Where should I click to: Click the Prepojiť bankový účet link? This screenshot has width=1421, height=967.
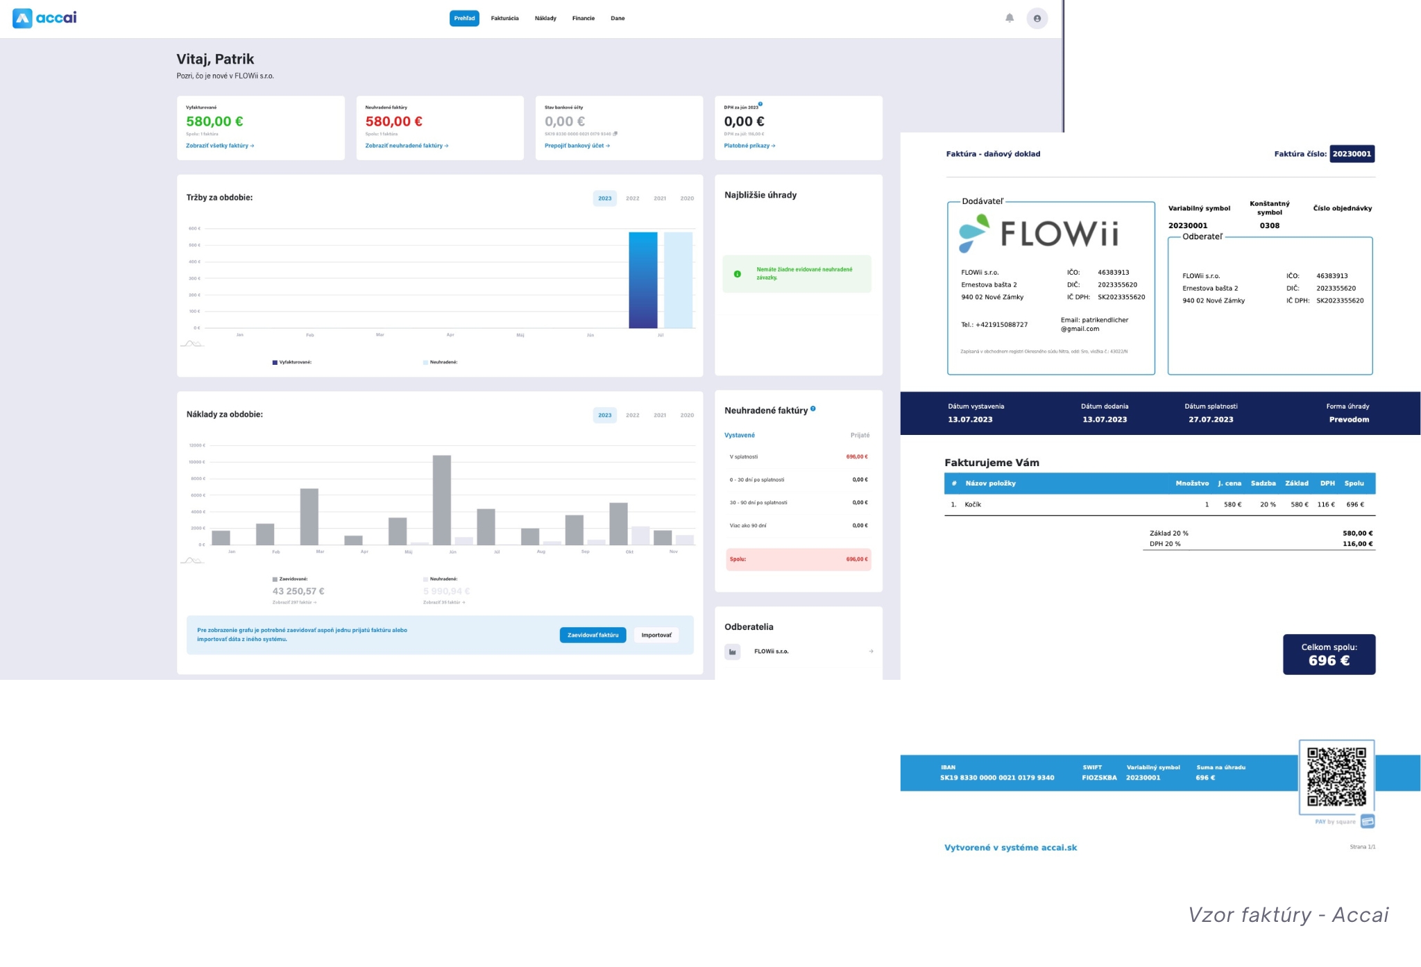click(x=577, y=146)
